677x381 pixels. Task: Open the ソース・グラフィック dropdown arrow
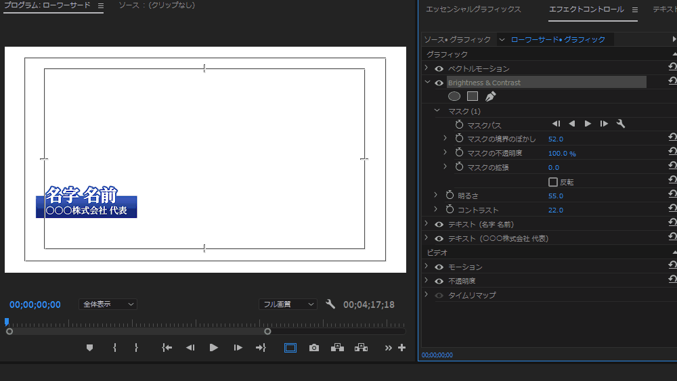pos(502,40)
